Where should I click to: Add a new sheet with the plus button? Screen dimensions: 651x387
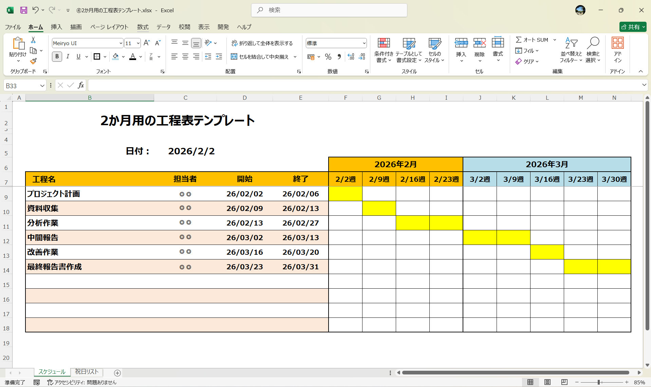click(x=117, y=373)
